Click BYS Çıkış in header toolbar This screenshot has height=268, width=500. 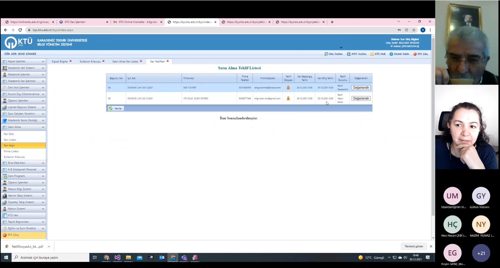tap(421, 54)
